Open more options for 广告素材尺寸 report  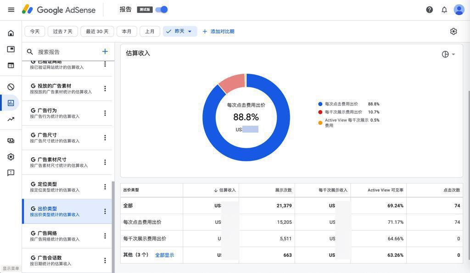pos(105,162)
